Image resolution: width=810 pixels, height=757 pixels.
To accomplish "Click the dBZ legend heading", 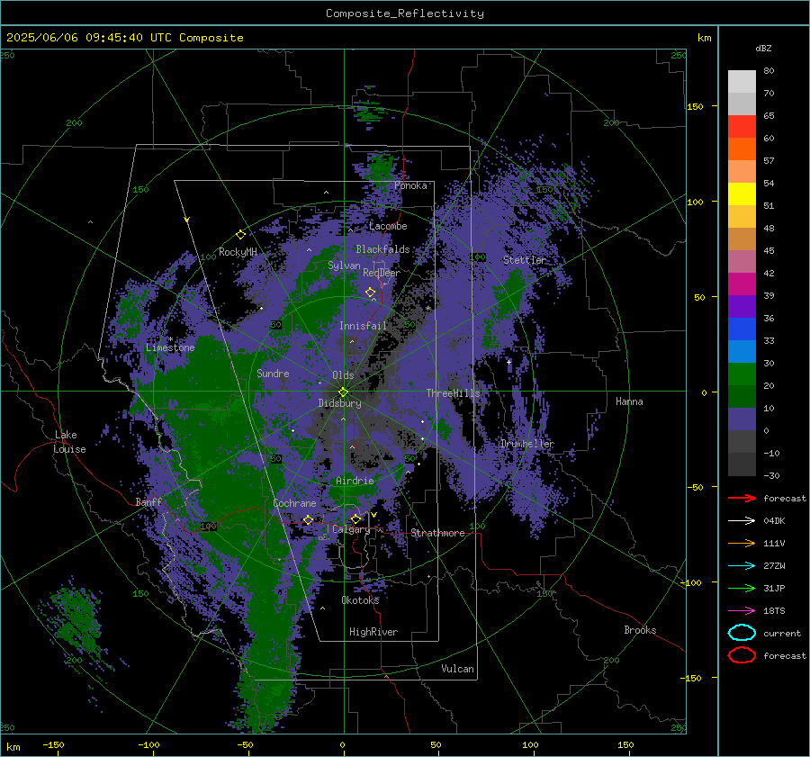I will [763, 49].
